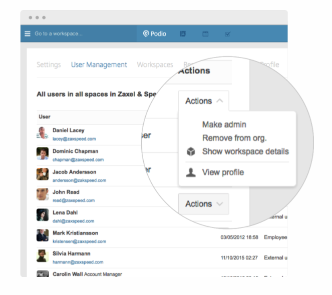Select Make admin from the menu
Screen dimensions: 332x295
coord(224,124)
